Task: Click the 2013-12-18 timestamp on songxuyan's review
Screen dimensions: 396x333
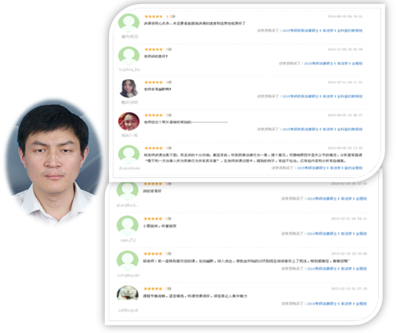Action: [x=349, y=253]
